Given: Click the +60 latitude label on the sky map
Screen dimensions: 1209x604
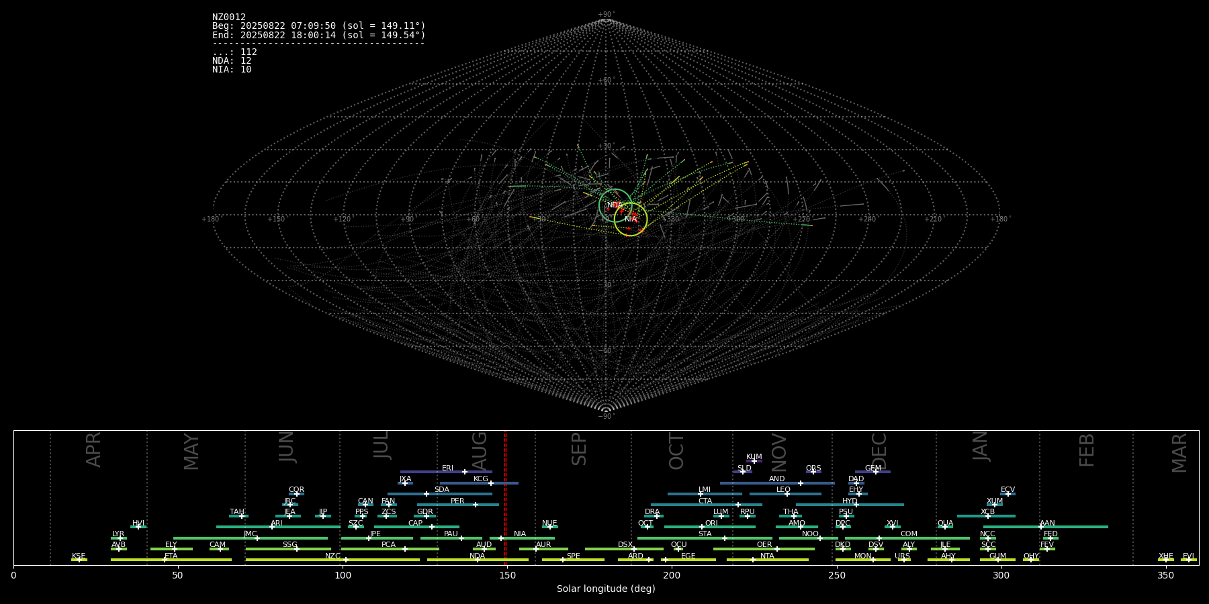Looking at the screenshot, I should (x=606, y=81).
